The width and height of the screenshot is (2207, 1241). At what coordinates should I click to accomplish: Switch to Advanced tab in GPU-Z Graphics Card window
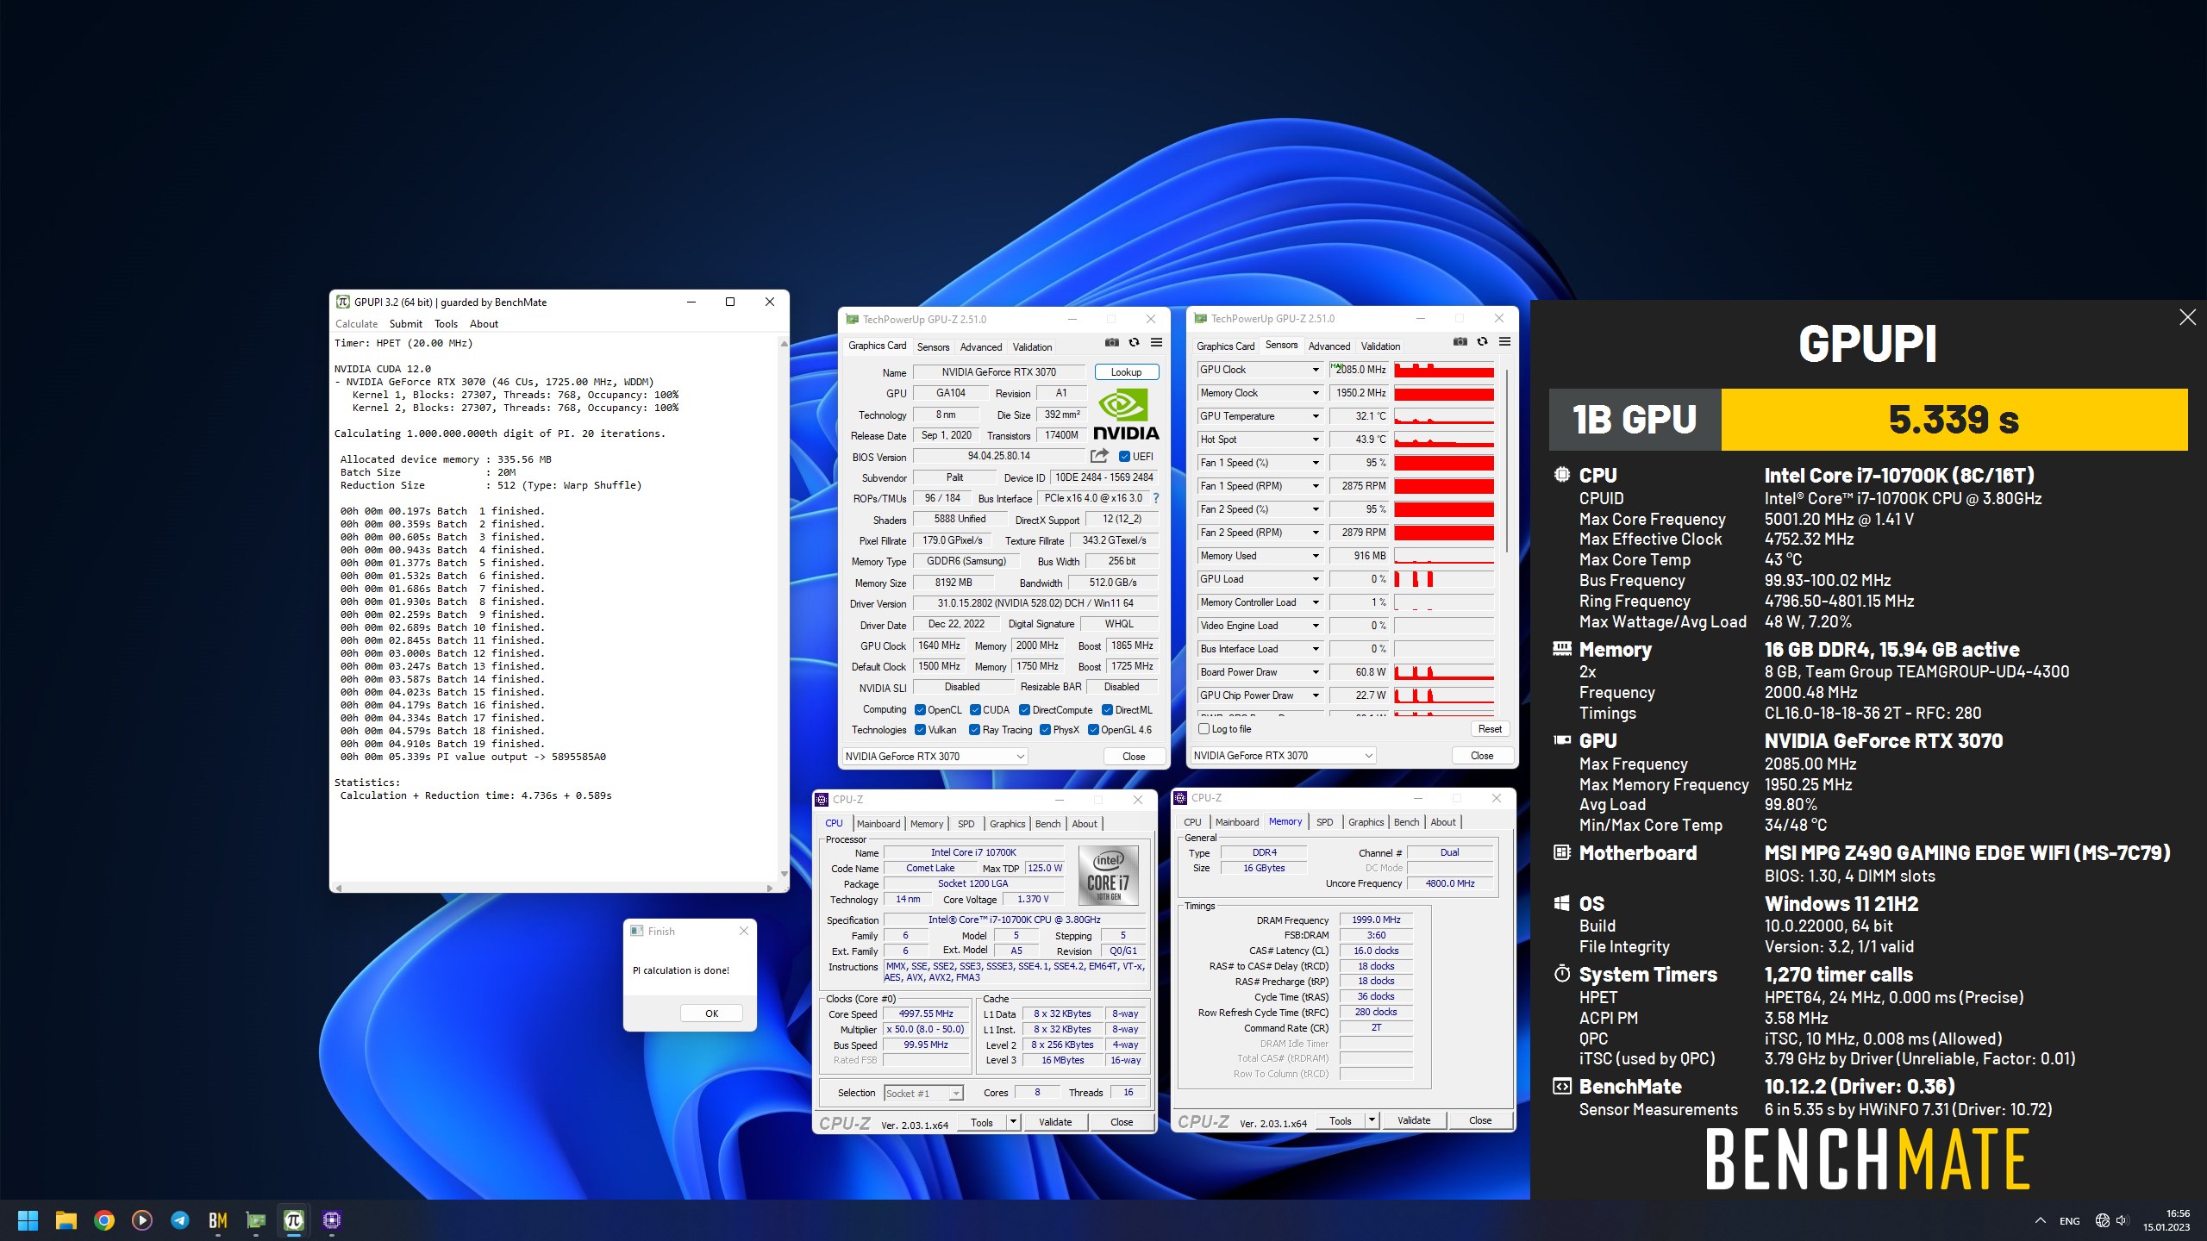981,347
